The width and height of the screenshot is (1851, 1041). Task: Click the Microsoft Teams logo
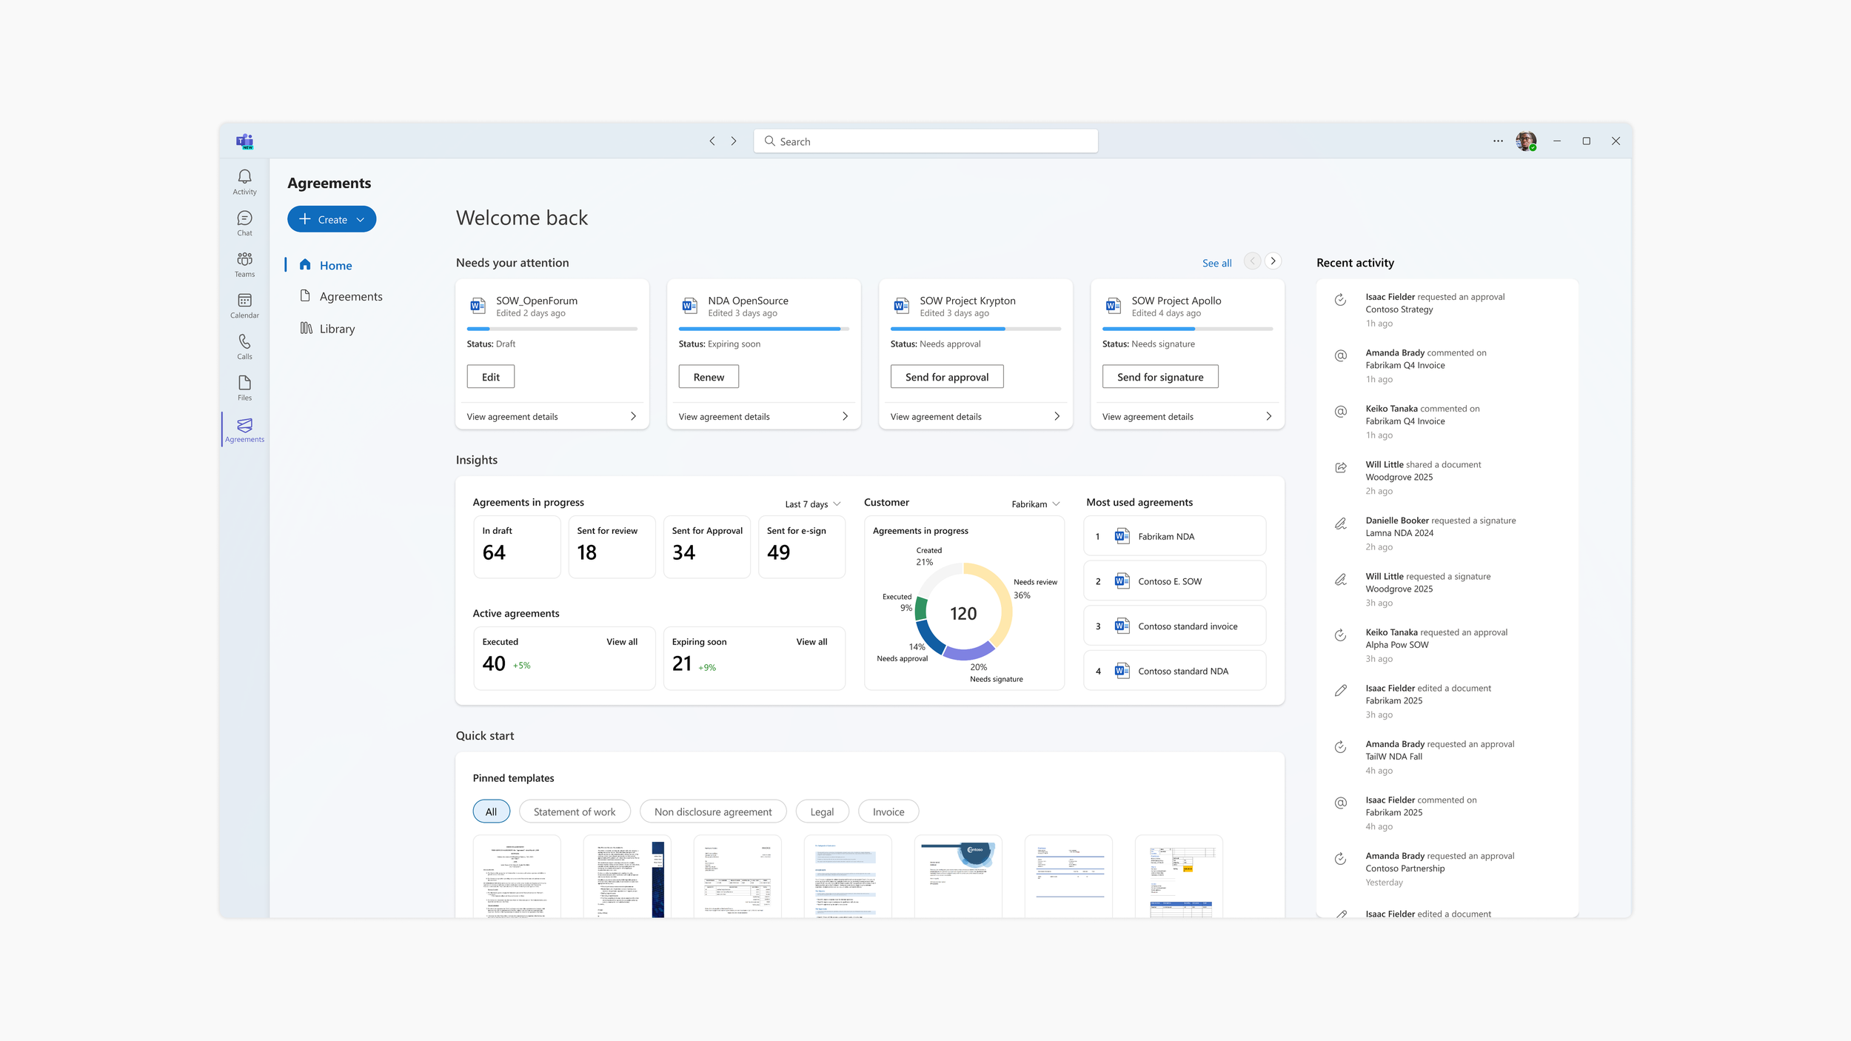pos(244,141)
